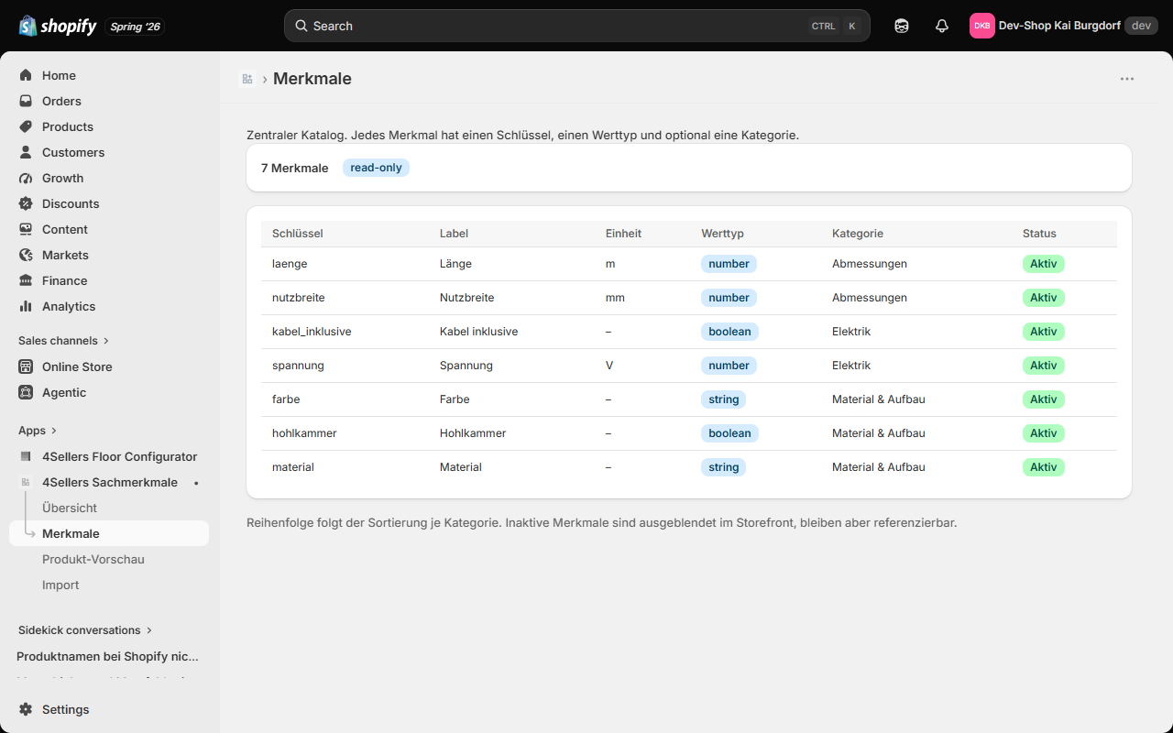Open Analytics from sidebar
Image resolution: width=1173 pixels, height=733 pixels.
pos(109,306)
